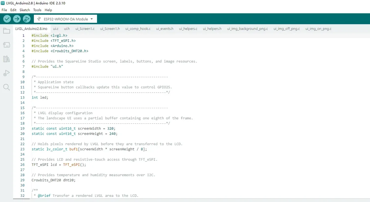
Task: Click the '#include "ui.h"' line
Action: pyautogui.click(x=47, y=66)
